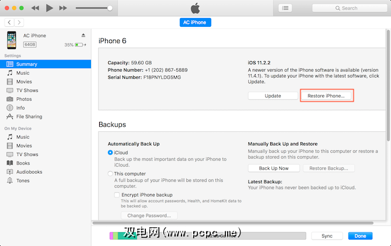Click the horizontal scrollbar at bottom
Screen dimensions: 391x246
[233, 223]
